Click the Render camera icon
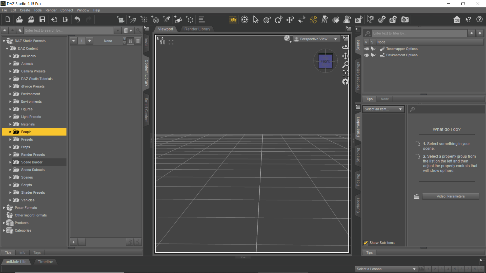486x273 pixels. pyautogui.click(x=405, y=19)
